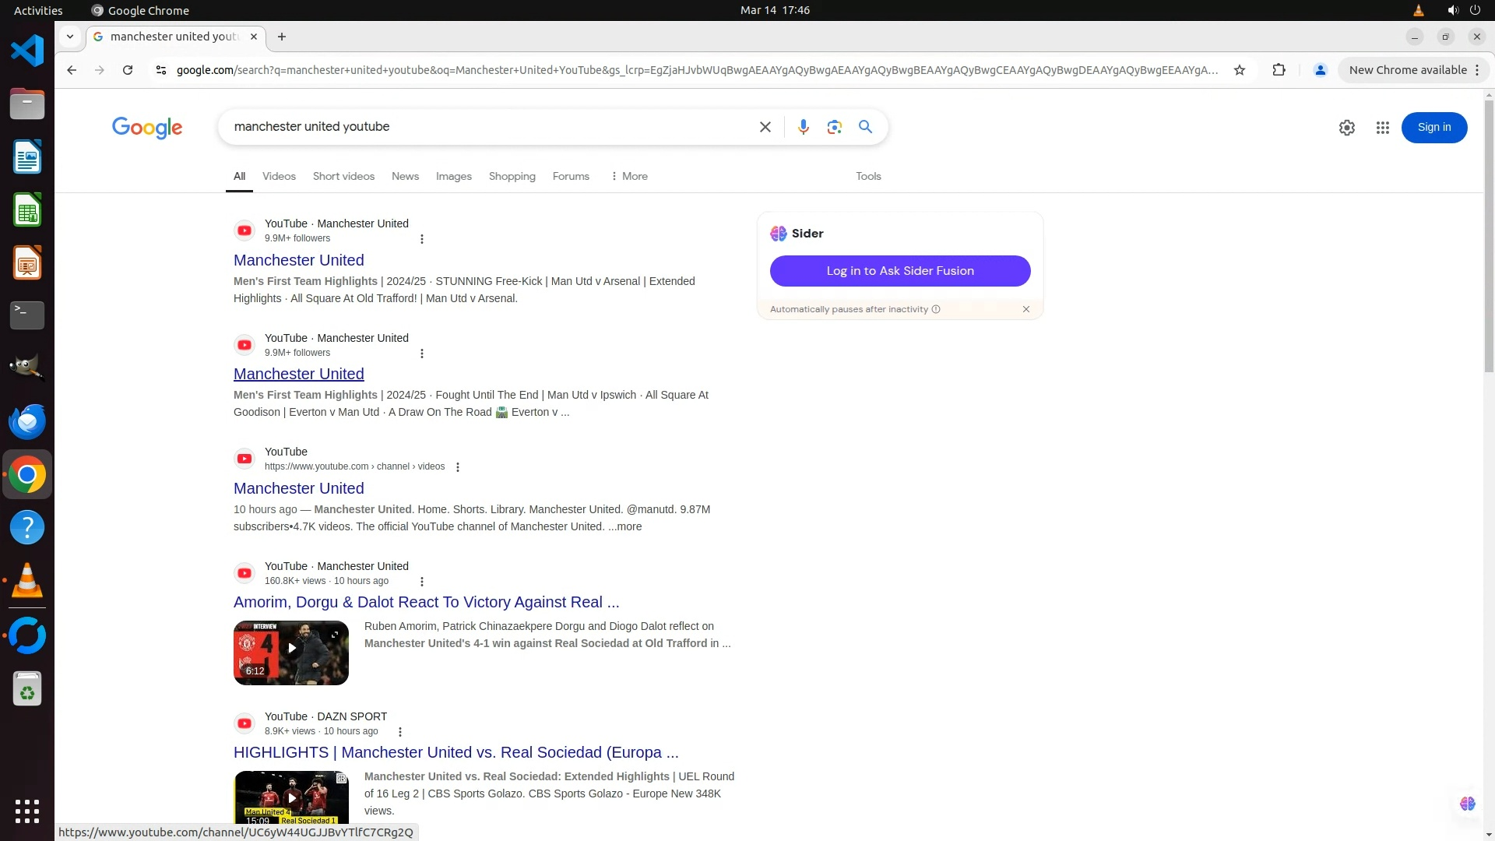Screen dimensions: 1495x841
Task: Click the manchester united youtube search field
Action: pos(483,127)
